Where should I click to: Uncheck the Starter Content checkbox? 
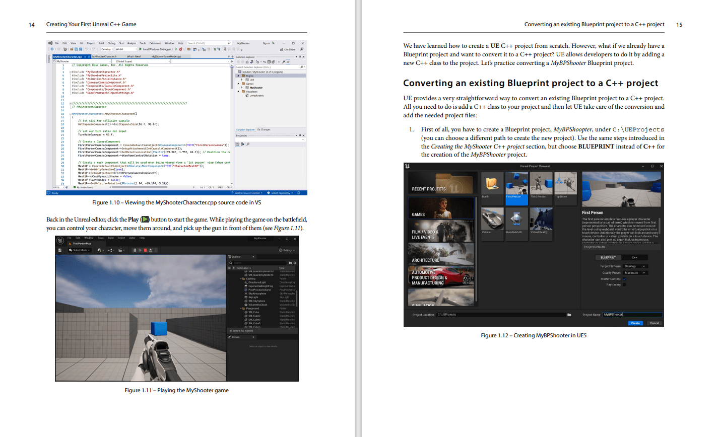pos(624,279)
